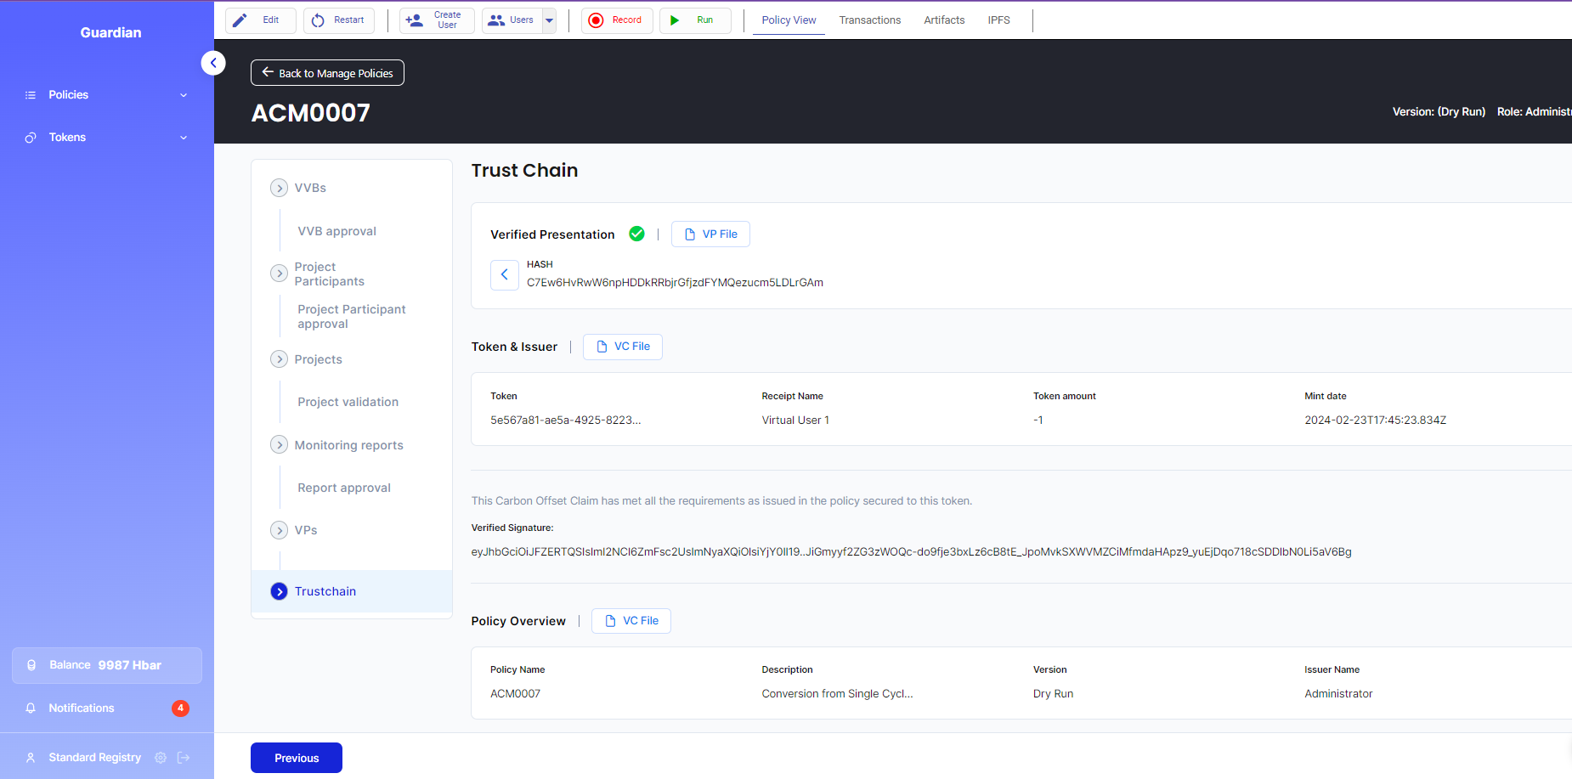Select the Monitoring reports step
The width and height of the screenshot is (1572, 779).
coord(348,445)
